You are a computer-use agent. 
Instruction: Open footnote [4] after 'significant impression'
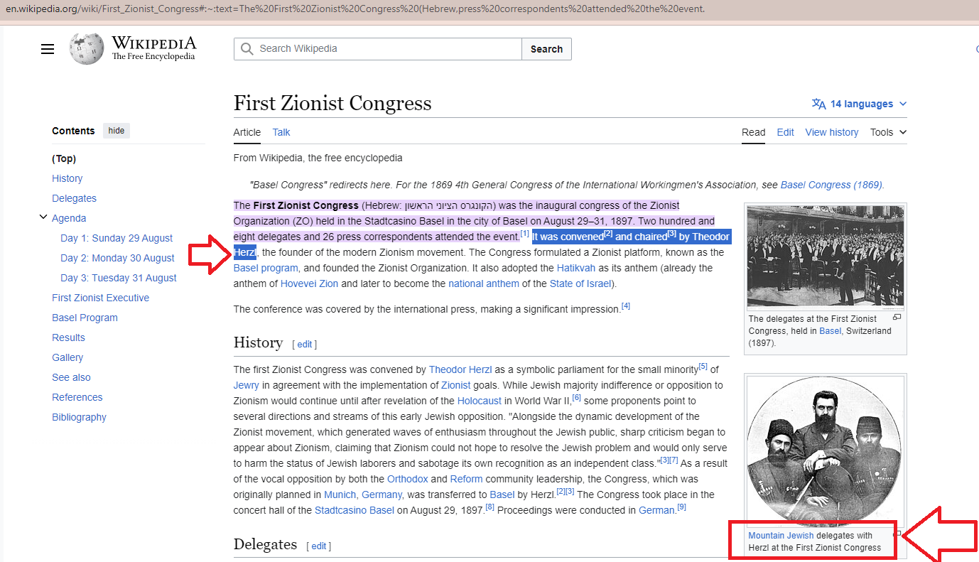pyautogui.click(x=626, y=306)
